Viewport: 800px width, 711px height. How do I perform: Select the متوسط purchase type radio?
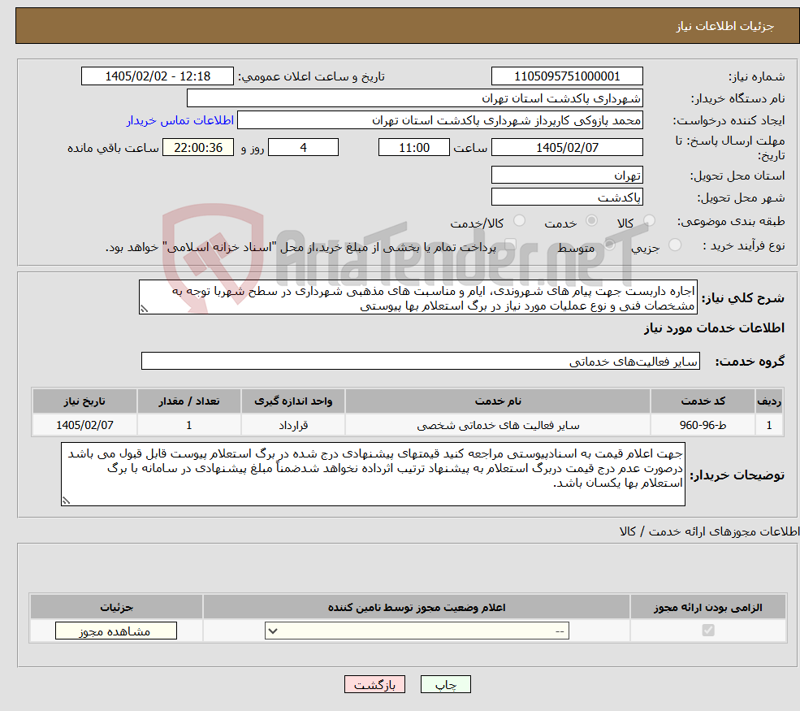click(609, 245)
